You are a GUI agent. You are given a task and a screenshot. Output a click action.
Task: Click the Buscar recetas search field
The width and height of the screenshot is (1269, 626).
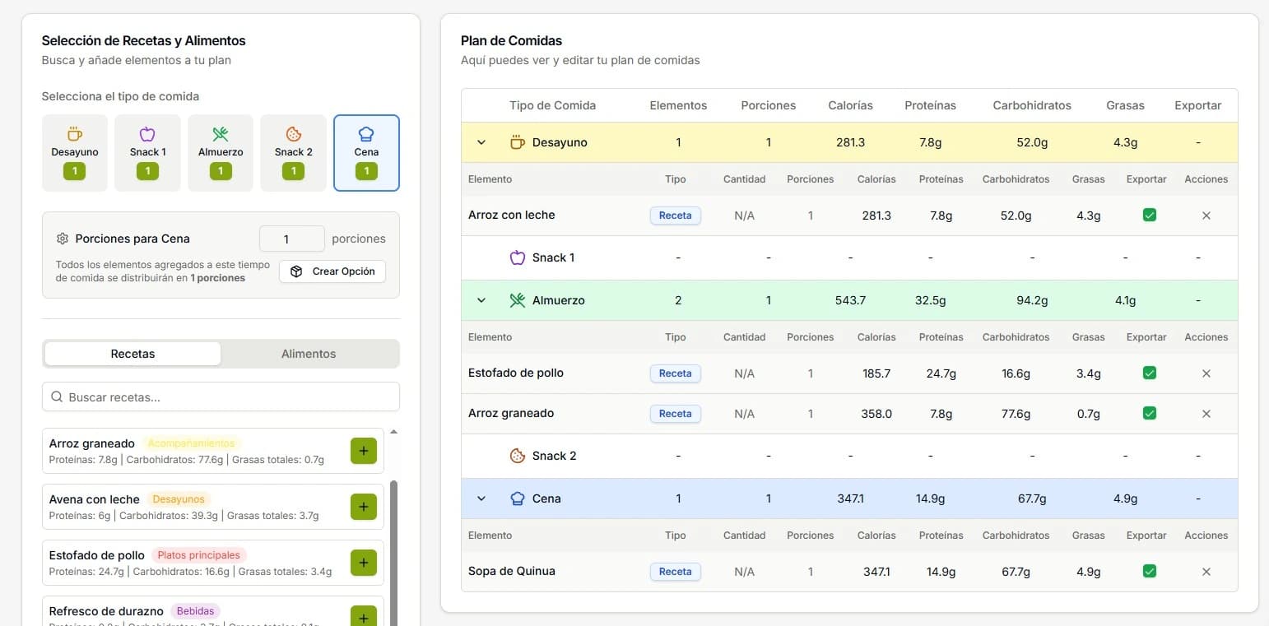221,397
